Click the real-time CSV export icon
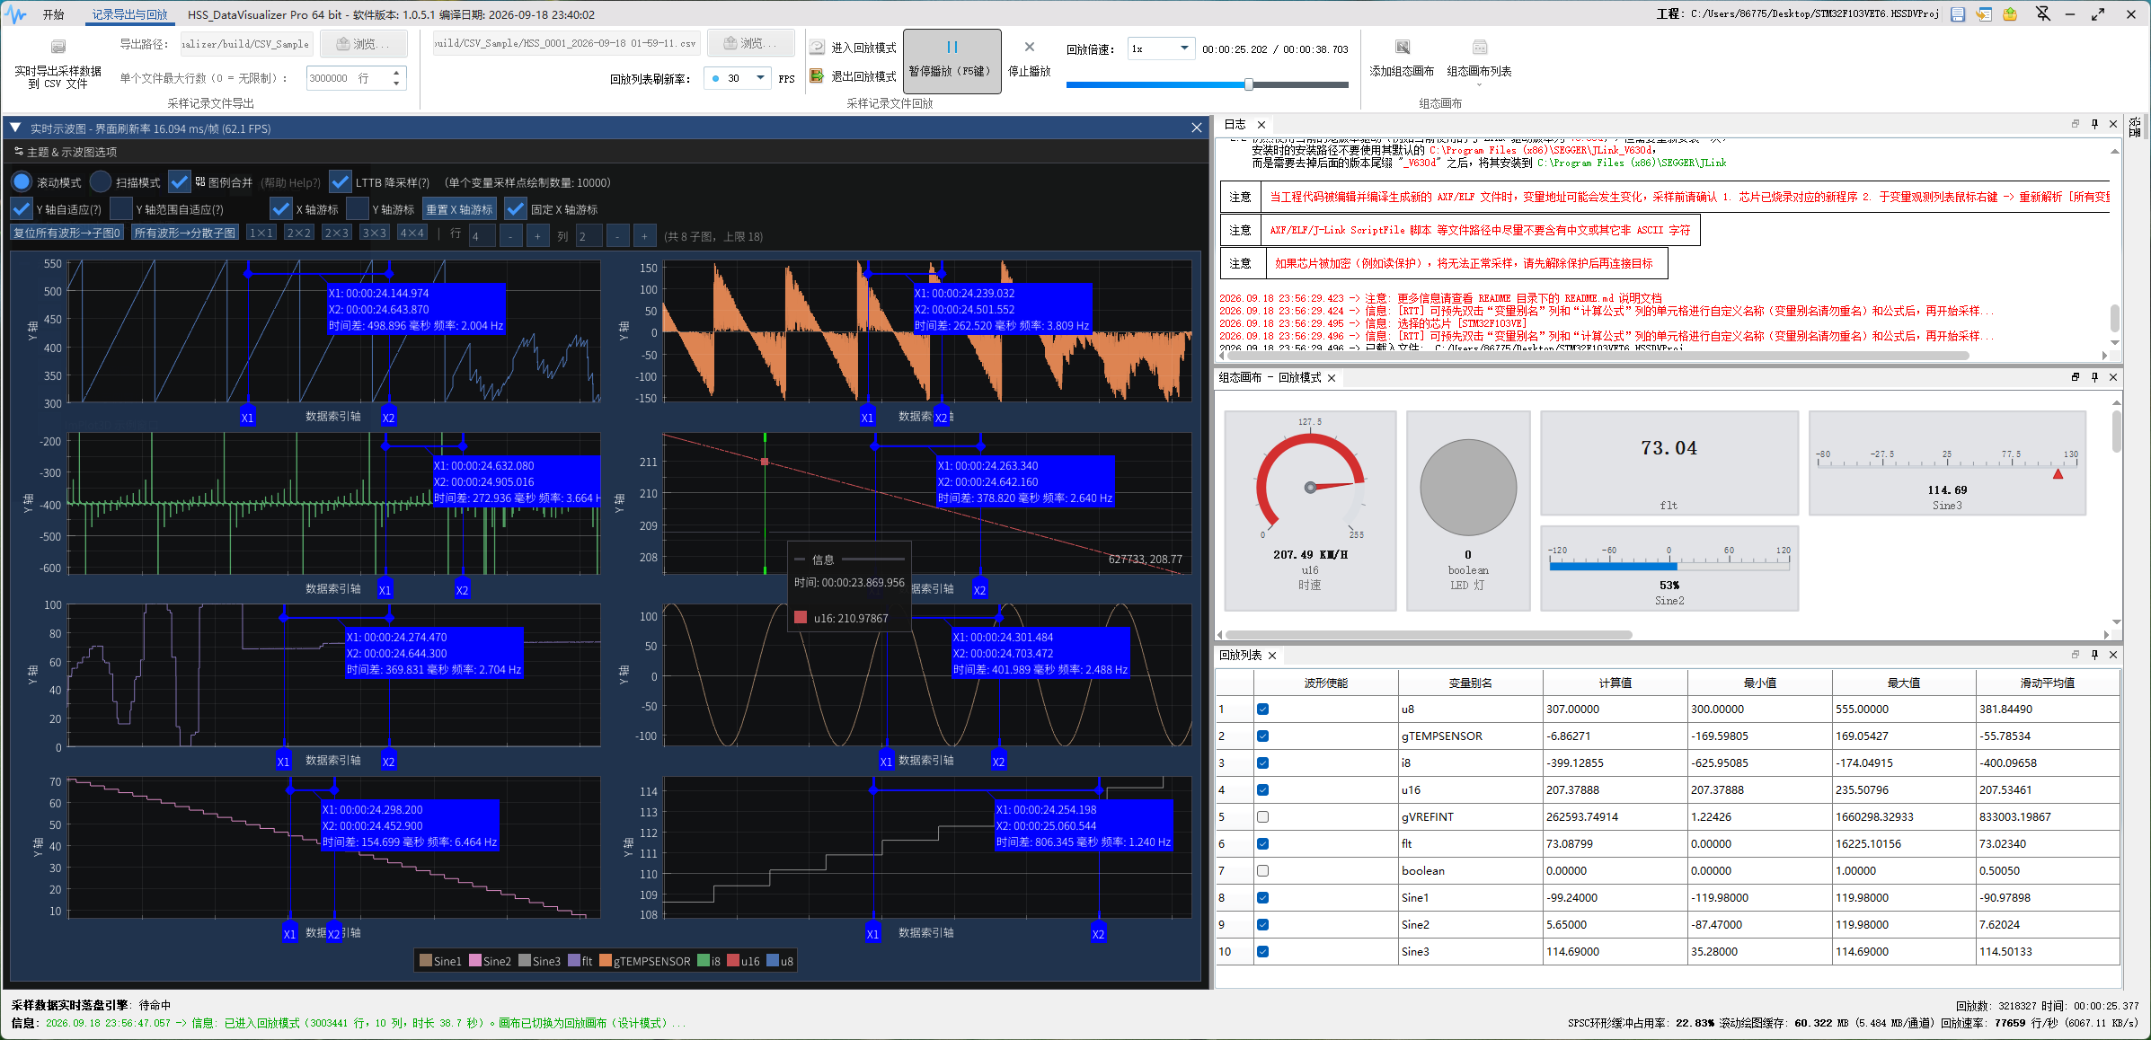The width and height of the screenshot is (2151, 1040). coord(58,47)
